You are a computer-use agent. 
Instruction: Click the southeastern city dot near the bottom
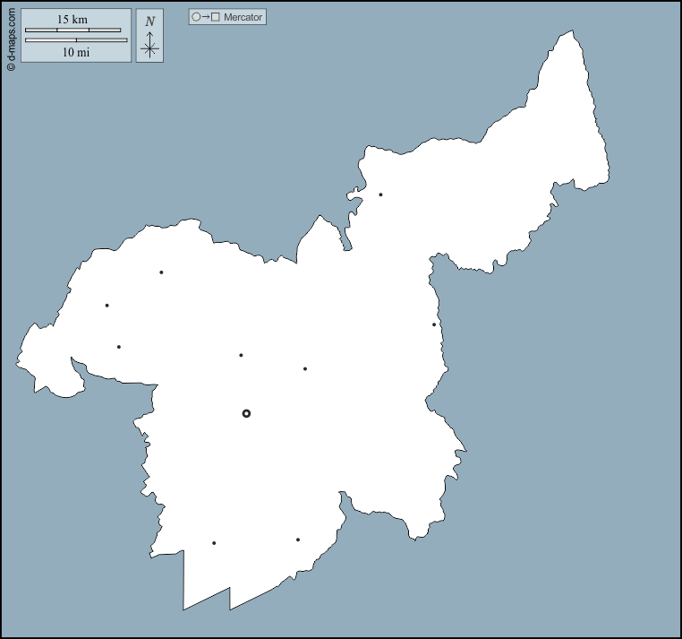coord(298,540)
